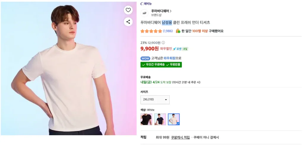304x145 pixels.
Task: Click the green 무료반품 badge
Action: [x=174, y=65]
